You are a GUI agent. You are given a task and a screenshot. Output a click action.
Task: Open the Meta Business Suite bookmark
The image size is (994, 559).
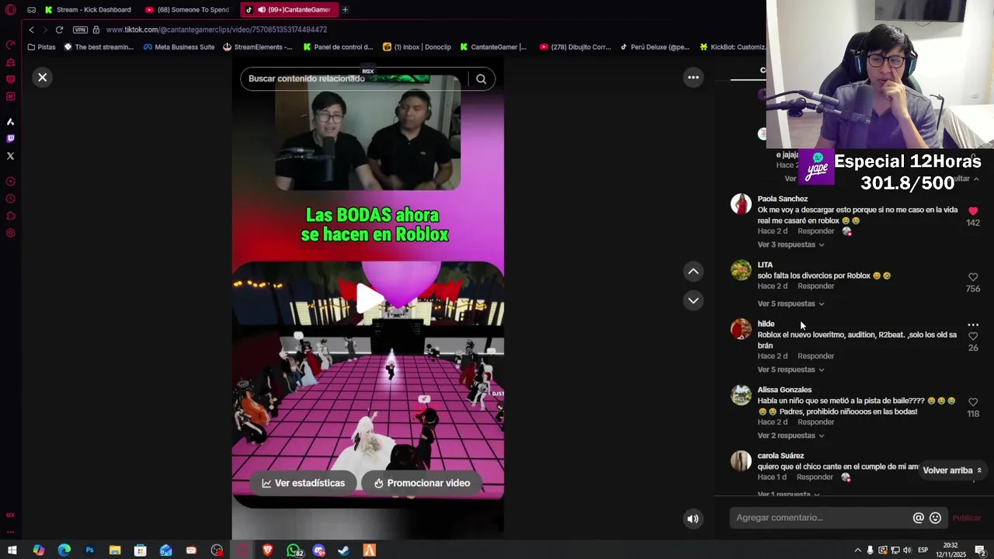coord(179,47)
